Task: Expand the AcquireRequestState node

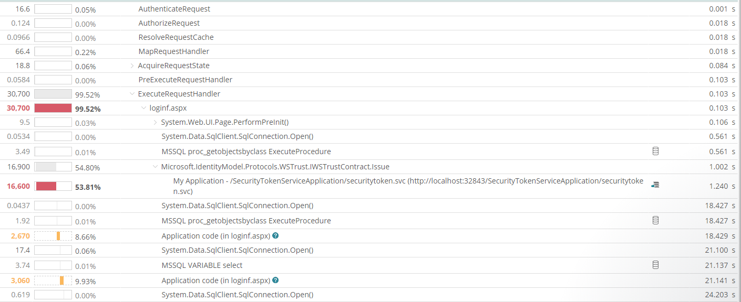Action: 131,65
